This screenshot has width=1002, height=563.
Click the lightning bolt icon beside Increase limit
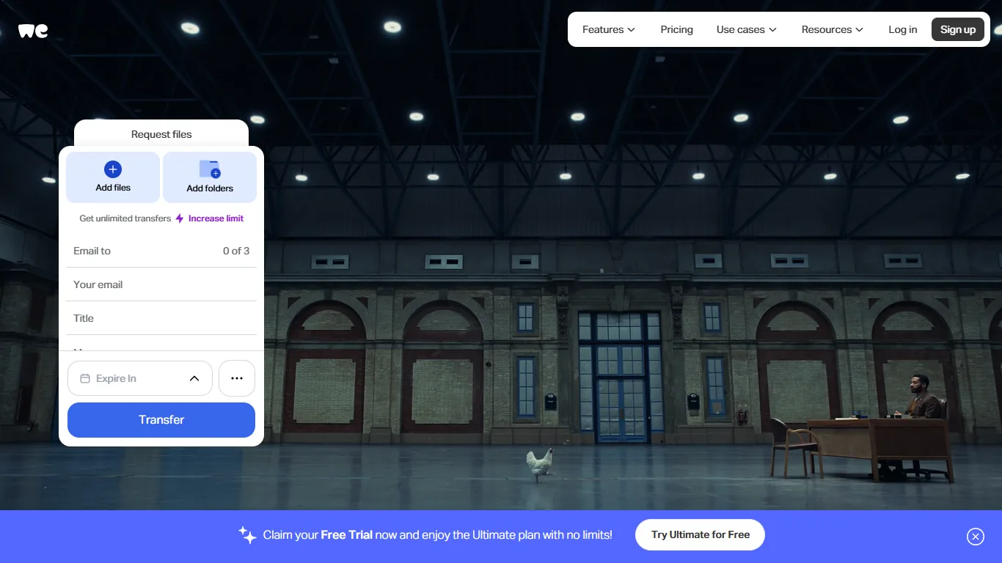tap(180, 218)
